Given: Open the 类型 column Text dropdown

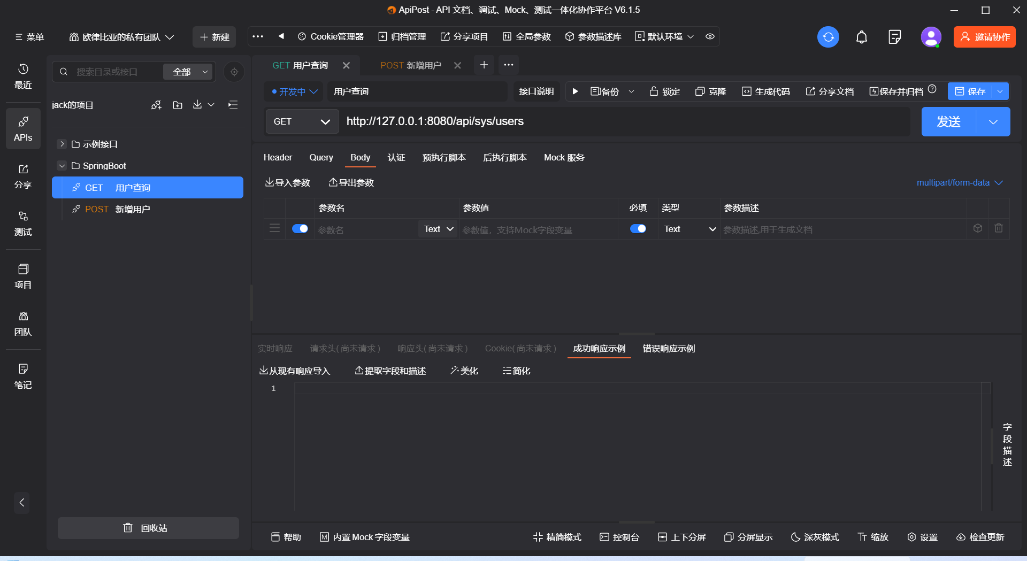Looking at the screenshot, I should [x=689, y=229].
